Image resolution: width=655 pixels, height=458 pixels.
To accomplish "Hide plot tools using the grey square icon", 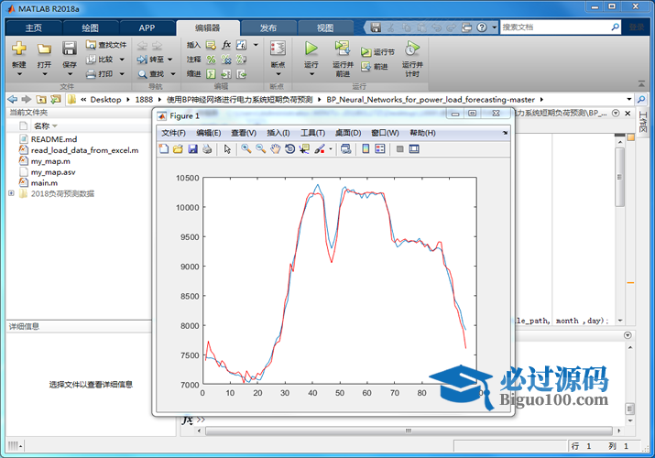I will click(x=399, y=149).
